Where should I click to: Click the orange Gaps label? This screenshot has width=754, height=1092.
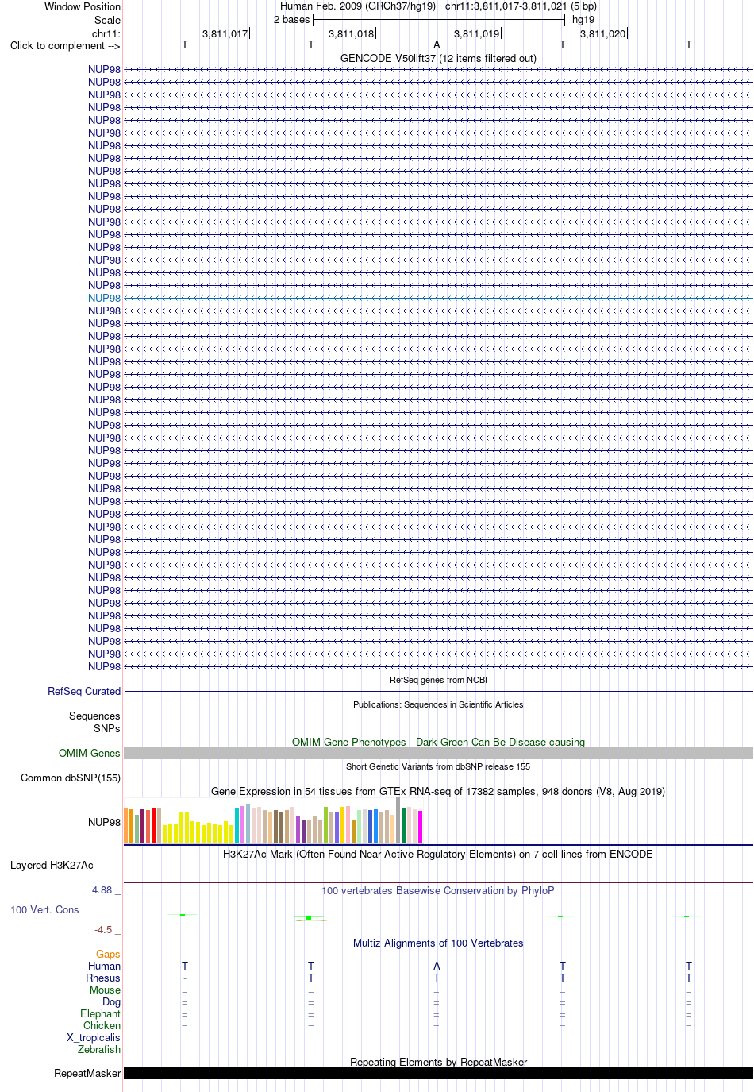pyautogui.click(x=108, y=954)
